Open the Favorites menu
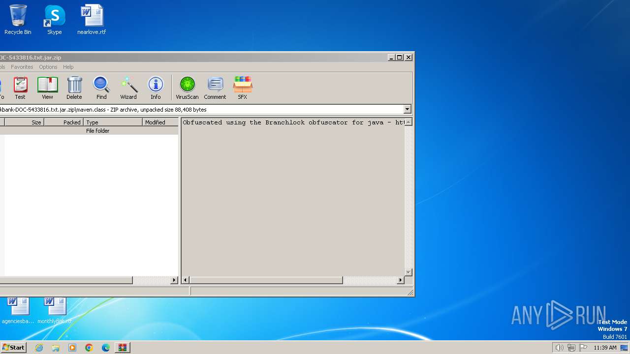The height and width of the screenshot is (354, 630). [22, 67]
